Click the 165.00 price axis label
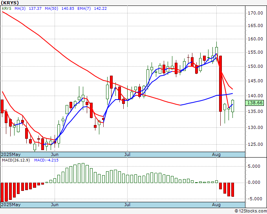Screen dimensions: 267x214 [x=255, y=25]
